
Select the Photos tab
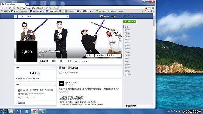click(x=62, y=61)
